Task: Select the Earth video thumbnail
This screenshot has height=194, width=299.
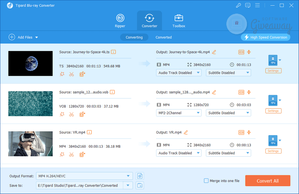Action: [x=31, y=63]
